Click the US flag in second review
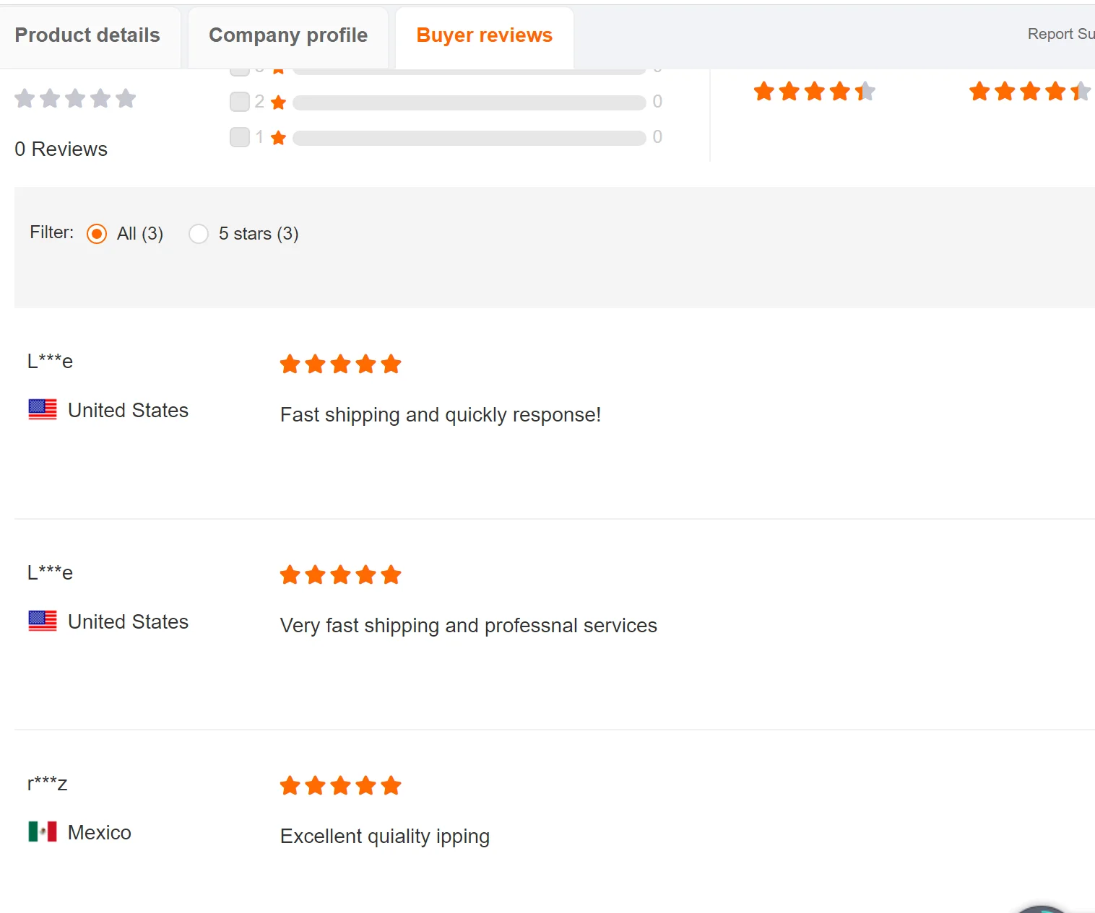Image resolution: width=1095 pixels, height=913 pixels. tap(43, 621)
